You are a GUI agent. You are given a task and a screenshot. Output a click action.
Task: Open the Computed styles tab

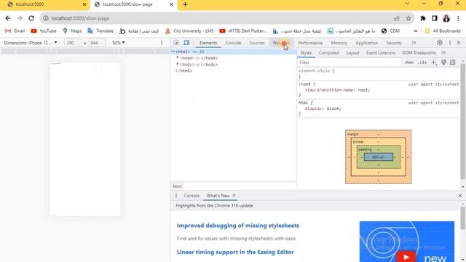(x=328, y=52)
